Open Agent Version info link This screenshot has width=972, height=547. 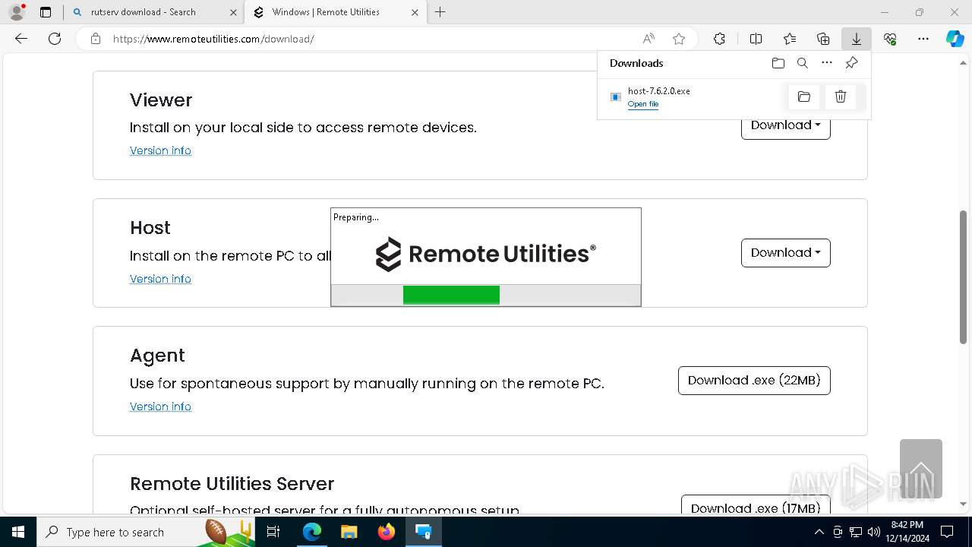click(x=160, y=406)
